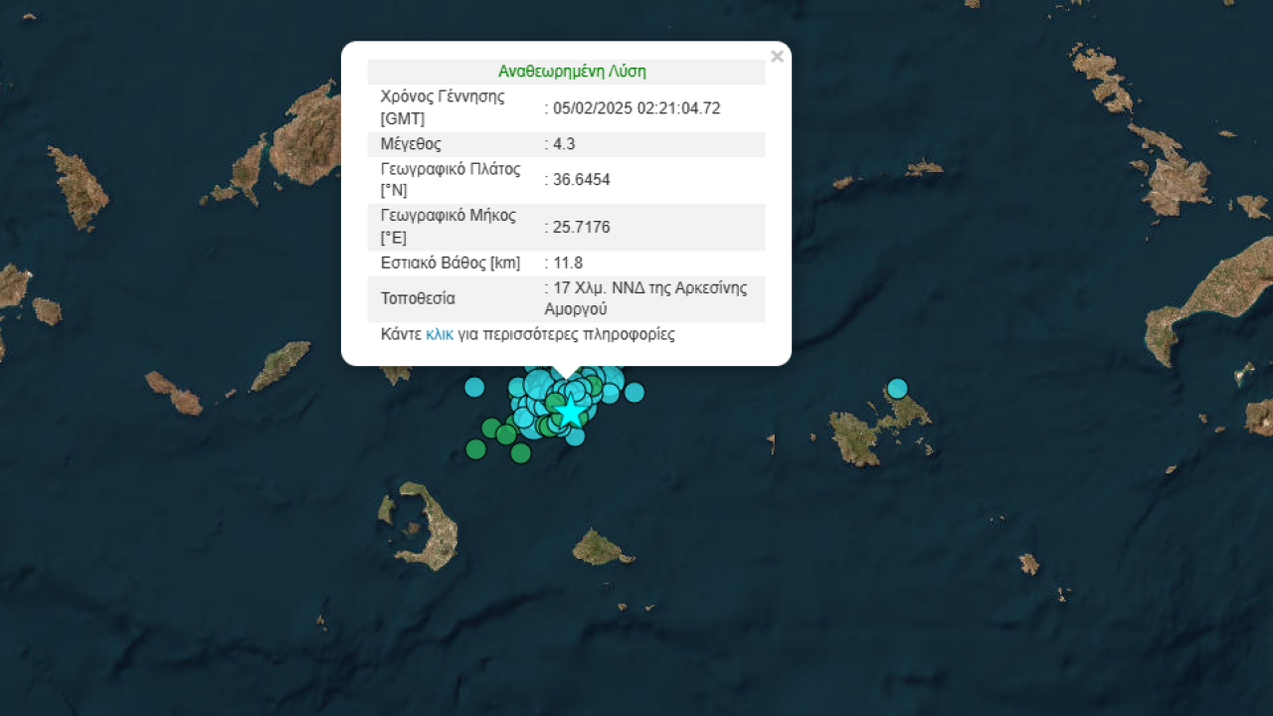Close the earthquake info popup
This screenshot has width=1273, height=716.
tap(777, 57)
